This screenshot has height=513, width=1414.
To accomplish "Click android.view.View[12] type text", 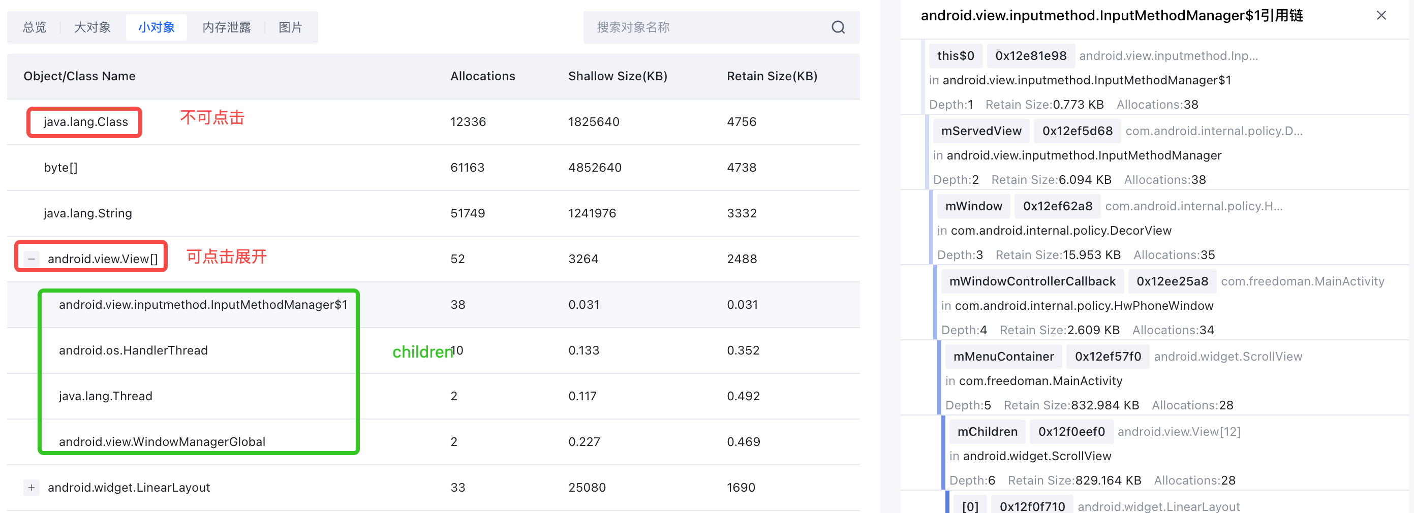I will (x=1179, y=432).
